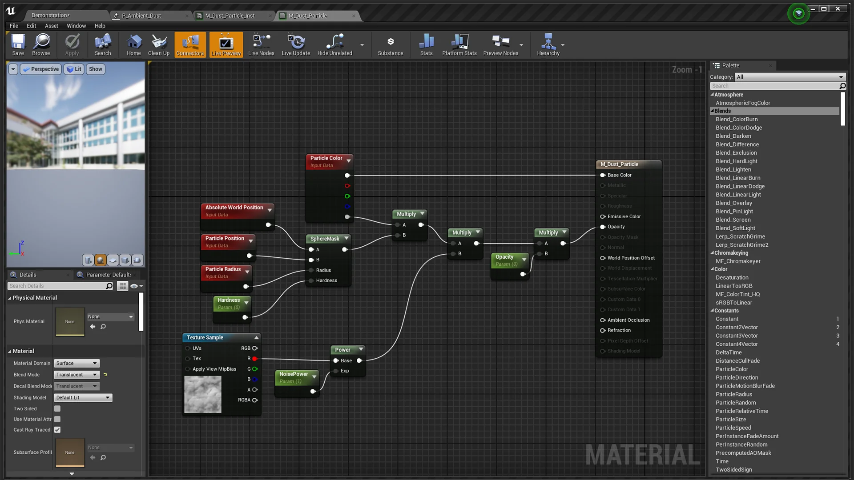
Task: Collapse the Texture Sample node arrow
Action: tap(256, 337)
